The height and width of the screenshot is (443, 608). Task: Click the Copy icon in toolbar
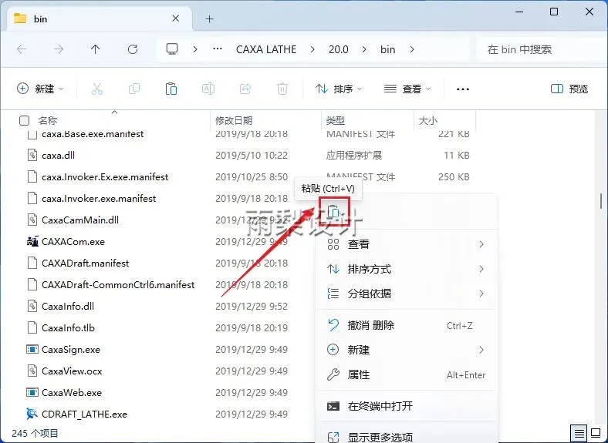point(134,89)
